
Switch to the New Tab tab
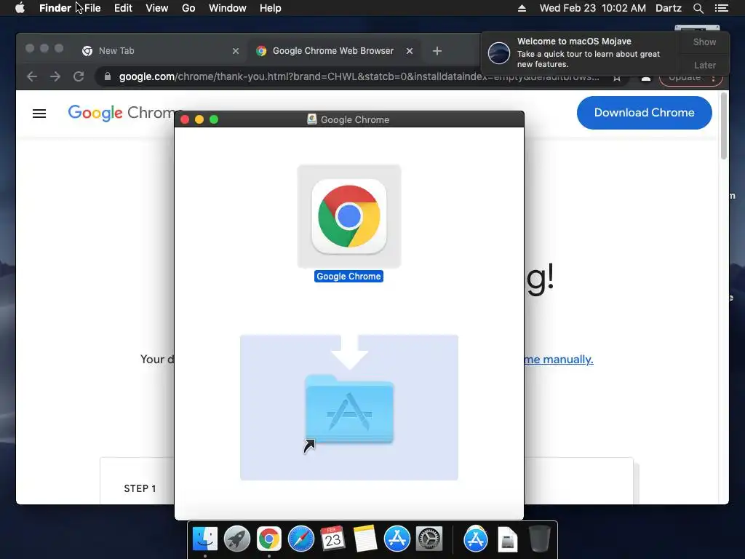[x=159, y=51]
